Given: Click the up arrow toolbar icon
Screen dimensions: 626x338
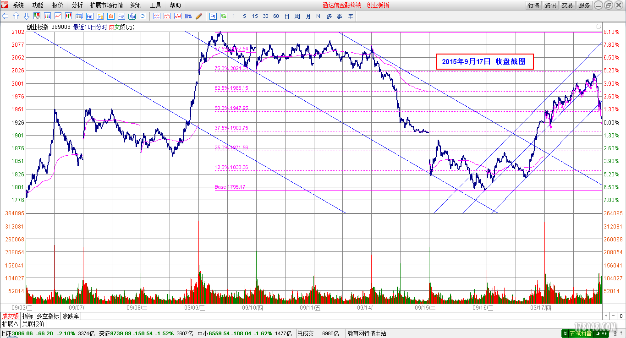Looking at the screenshot, I should pos(16,16).
